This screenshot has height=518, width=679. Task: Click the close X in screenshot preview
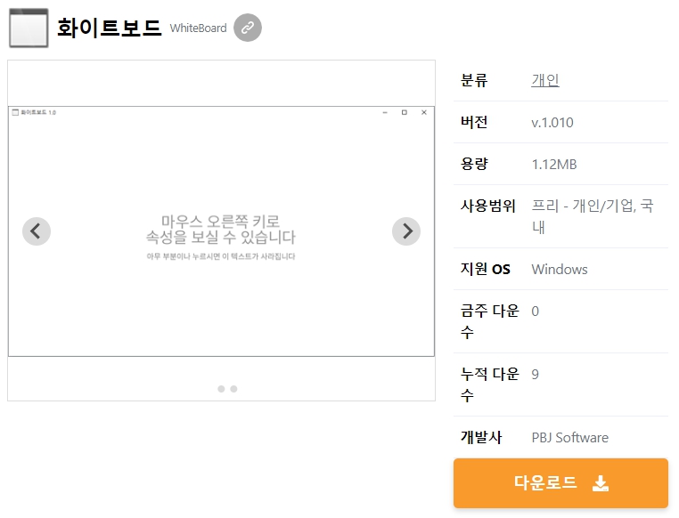(424, 112)
